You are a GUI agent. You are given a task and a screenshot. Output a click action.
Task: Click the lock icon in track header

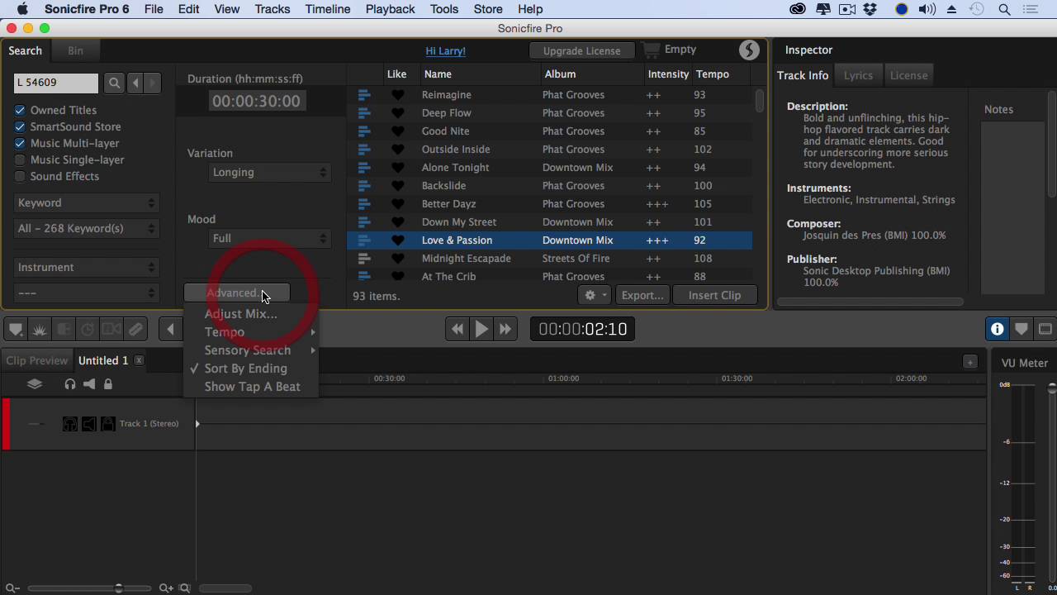pos(107,383)
